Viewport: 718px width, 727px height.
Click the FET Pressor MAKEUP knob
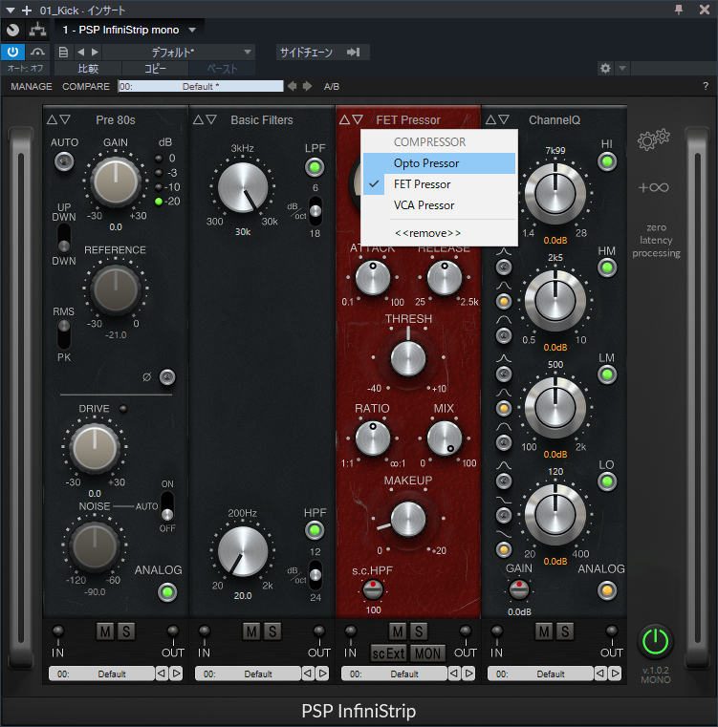[x=408, y=519]
